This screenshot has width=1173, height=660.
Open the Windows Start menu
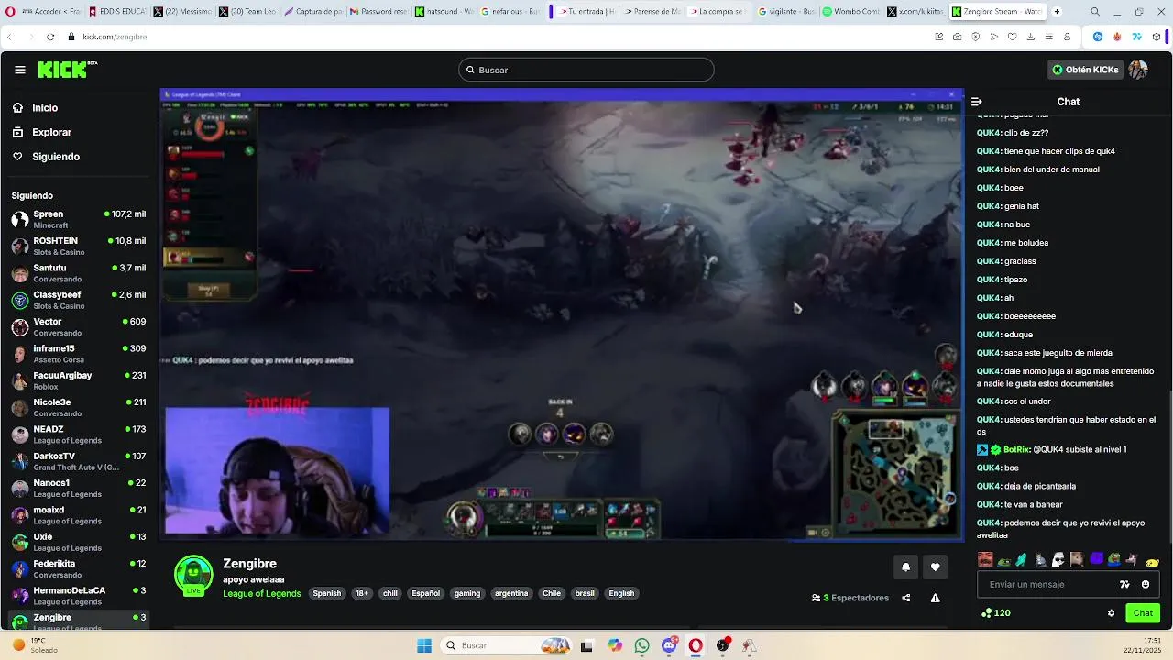coord(423,645)
